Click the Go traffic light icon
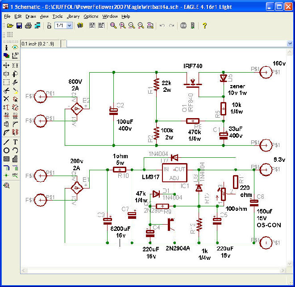 192,25
